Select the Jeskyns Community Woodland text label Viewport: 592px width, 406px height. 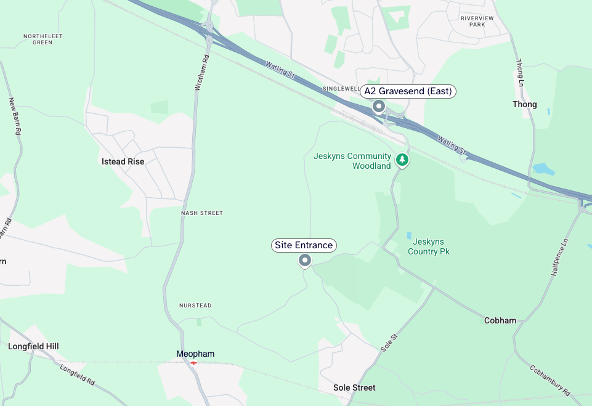coord(352,161)
